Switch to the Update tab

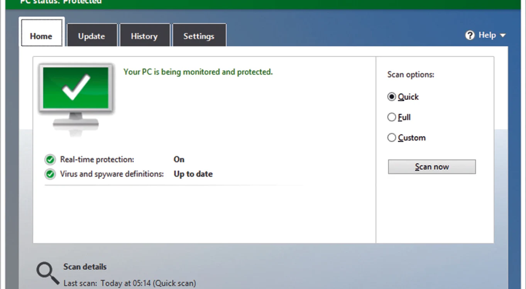tap(92, 35)
